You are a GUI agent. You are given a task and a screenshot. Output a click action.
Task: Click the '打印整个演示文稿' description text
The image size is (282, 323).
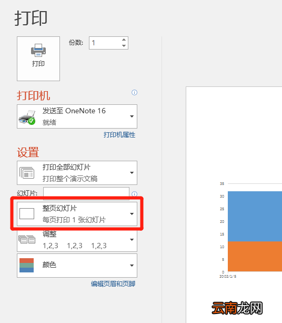tap(70, 179)
